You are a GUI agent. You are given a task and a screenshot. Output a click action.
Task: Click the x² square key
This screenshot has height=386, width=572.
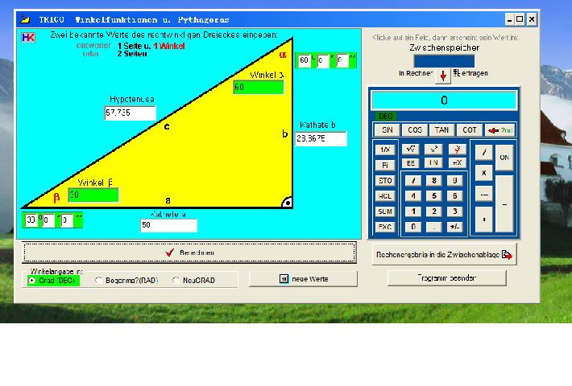tap(433, 149)
